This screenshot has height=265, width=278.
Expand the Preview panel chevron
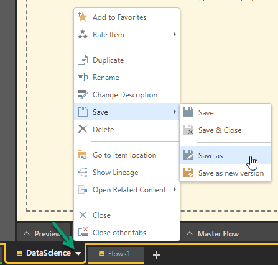point(27,234)
